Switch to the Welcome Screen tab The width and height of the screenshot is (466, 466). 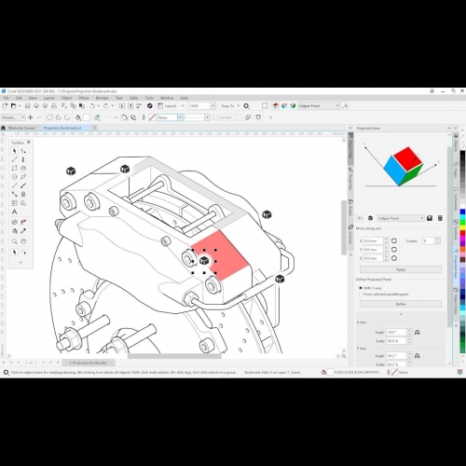pos(21,128)
